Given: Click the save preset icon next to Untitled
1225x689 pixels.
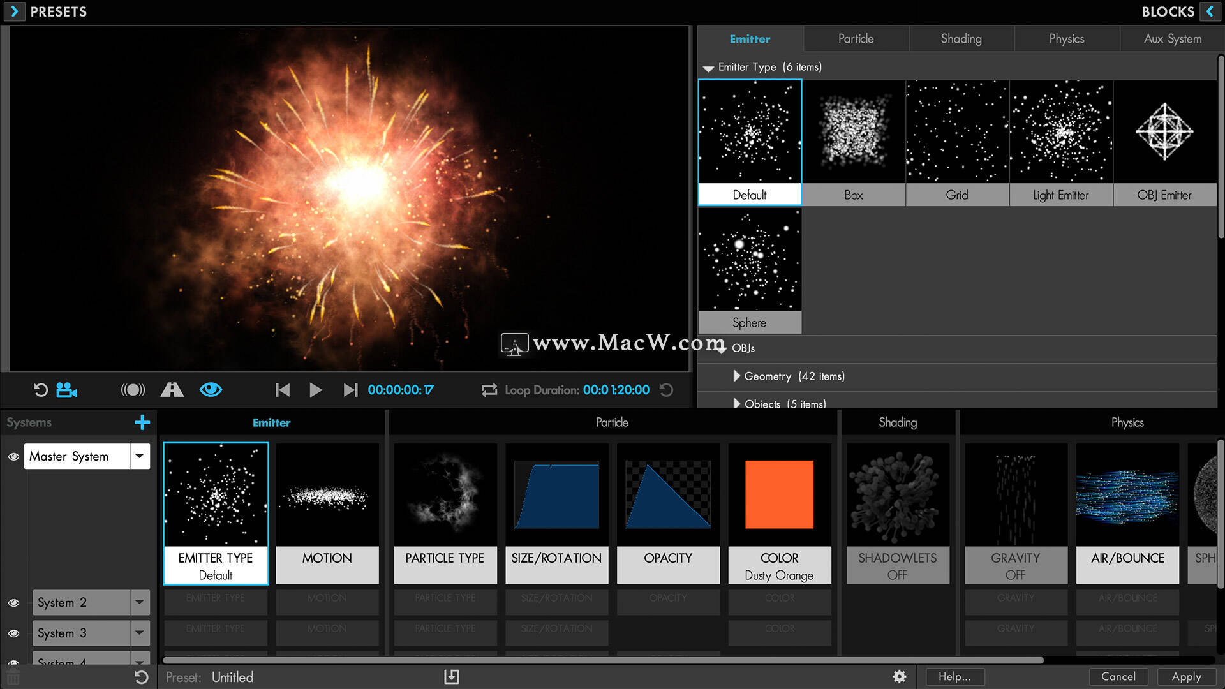Looking at the screenshot, I should (452, 677).
